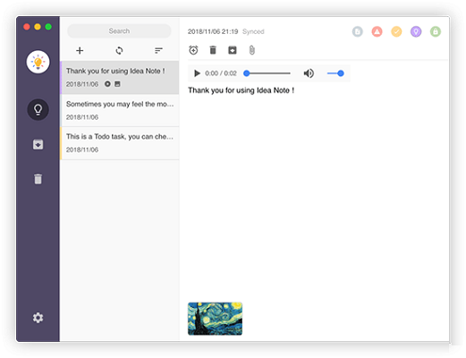The image size is (466, 358).
Task: Open settings gear in sidebar
Action: click(38, 318)
